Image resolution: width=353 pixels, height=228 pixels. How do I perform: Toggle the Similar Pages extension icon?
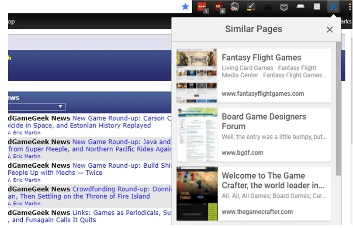334,7
